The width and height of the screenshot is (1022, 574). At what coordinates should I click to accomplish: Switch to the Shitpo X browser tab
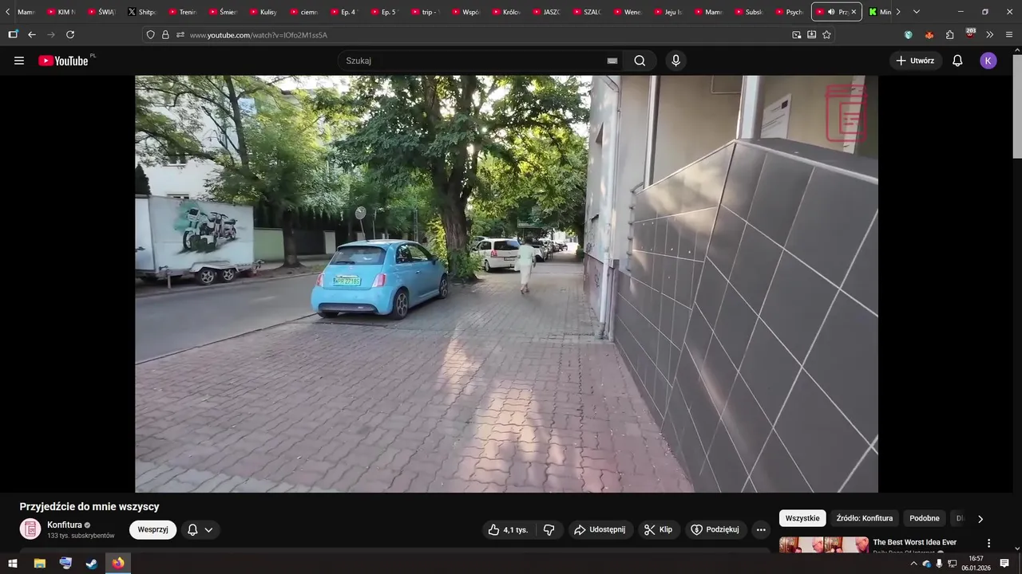(144, 12)
